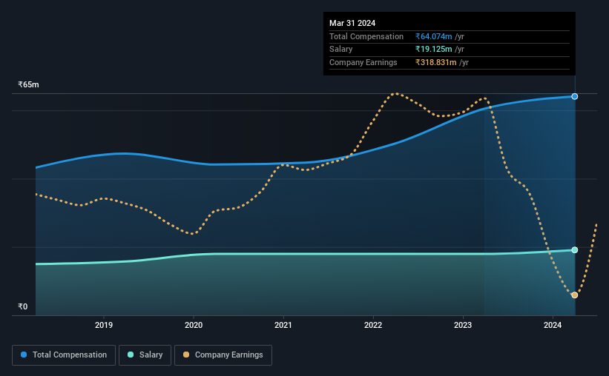The width and height of the screenshot is (609, 376).
Task: Click the blue Total Compensation data point
Action: click(574, 96)
